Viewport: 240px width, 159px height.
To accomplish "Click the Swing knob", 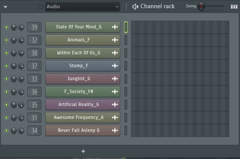I will [201, 6].
